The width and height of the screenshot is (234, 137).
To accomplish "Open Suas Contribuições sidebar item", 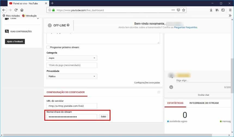I will [21, 32].
